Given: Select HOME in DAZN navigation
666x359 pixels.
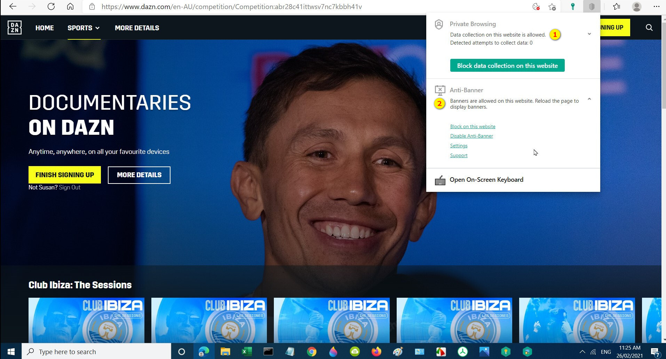Looking at the screenshot, I should (45, 28).
